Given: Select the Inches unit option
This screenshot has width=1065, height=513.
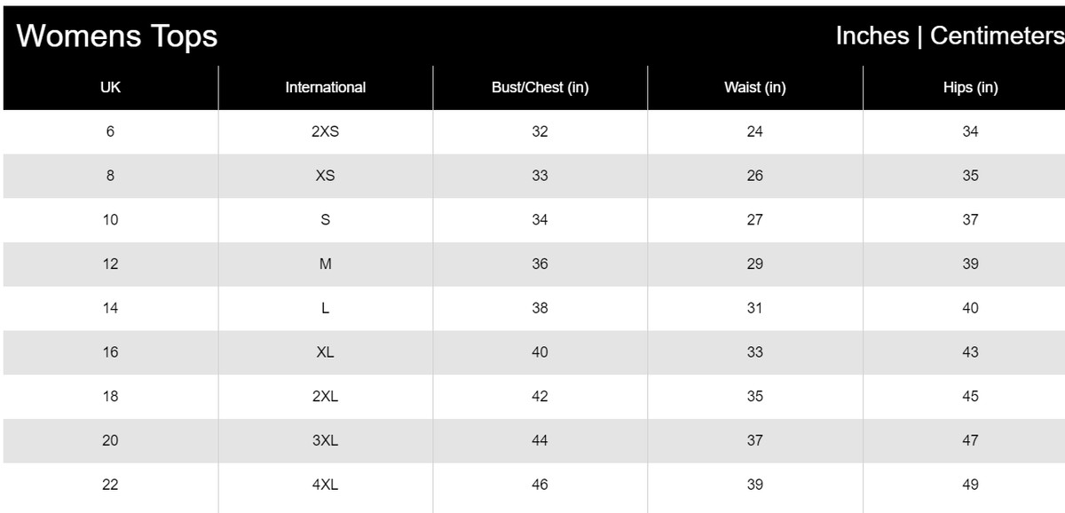Looking at the screenshot, I should click(872, 36).
